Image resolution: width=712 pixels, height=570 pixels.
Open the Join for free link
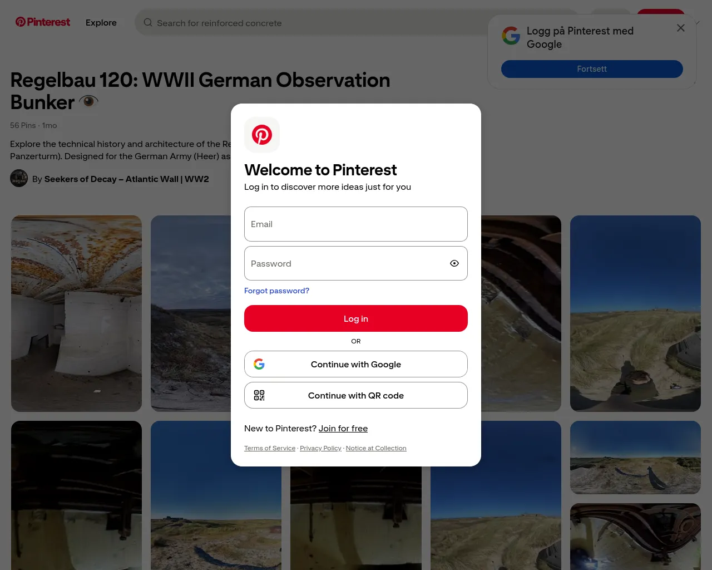343,429
